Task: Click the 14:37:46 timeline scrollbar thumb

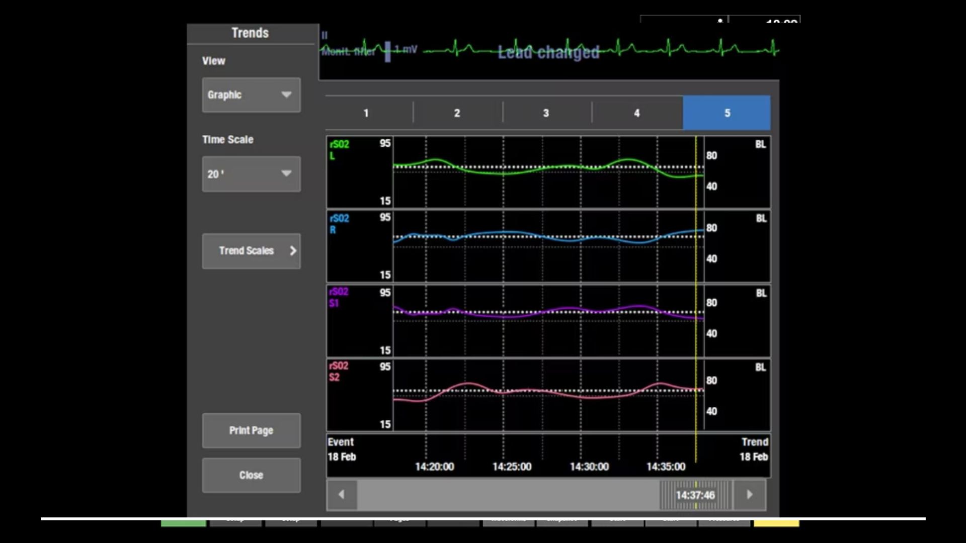Action: point(695,495)
